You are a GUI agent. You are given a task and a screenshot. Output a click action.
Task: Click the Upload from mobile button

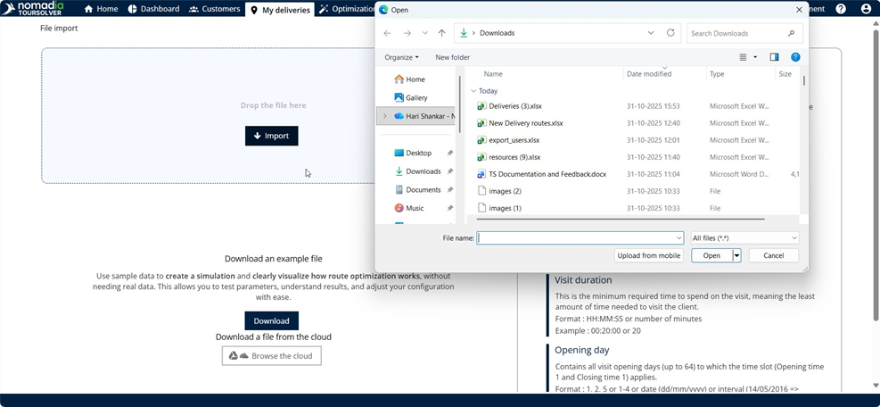coord(649,255)
